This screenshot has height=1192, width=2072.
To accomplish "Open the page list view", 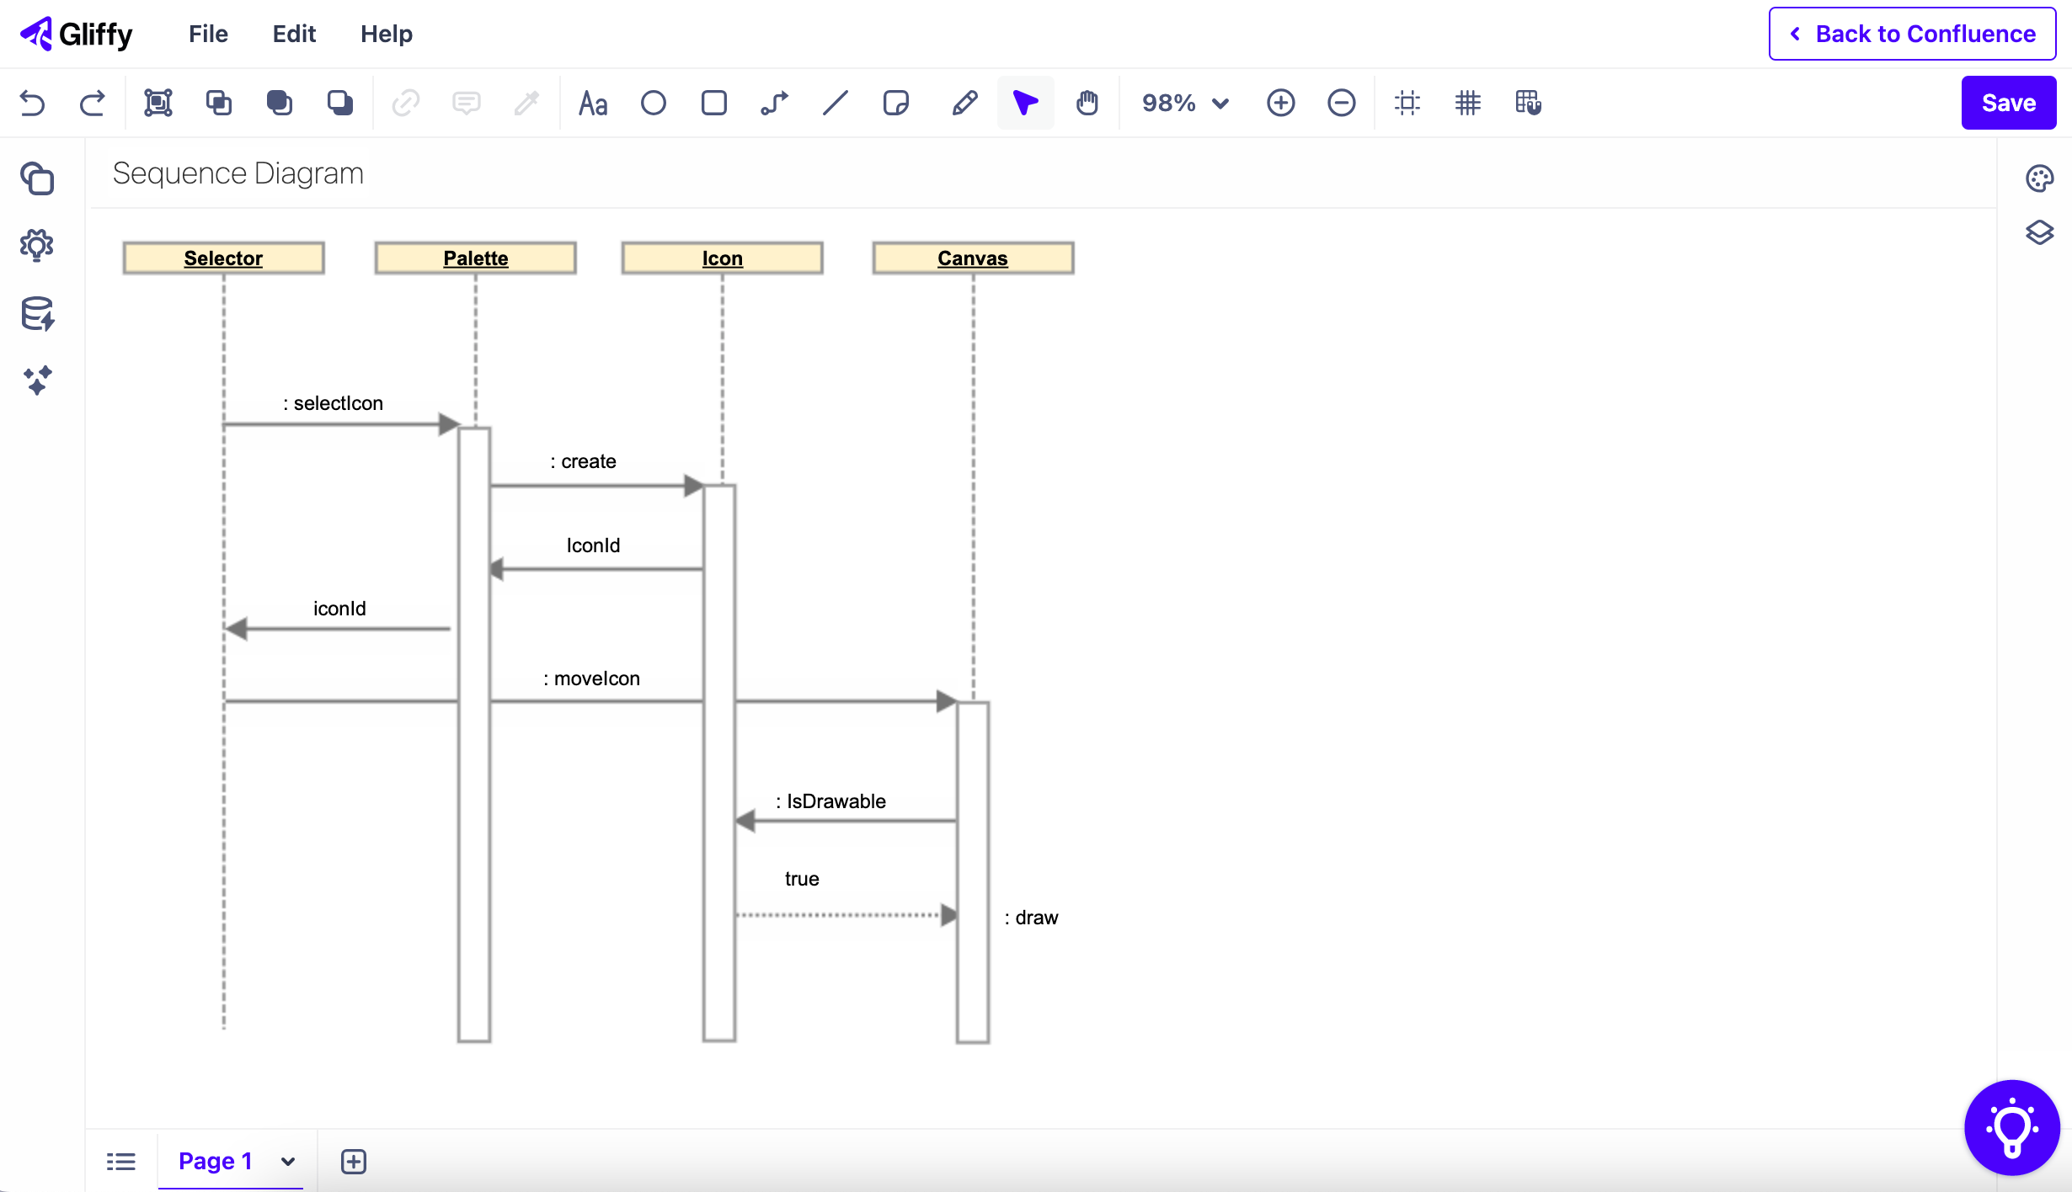I will [x=121, y=1161].
